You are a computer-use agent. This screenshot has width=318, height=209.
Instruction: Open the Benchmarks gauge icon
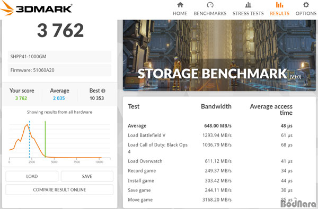point(210,5)
